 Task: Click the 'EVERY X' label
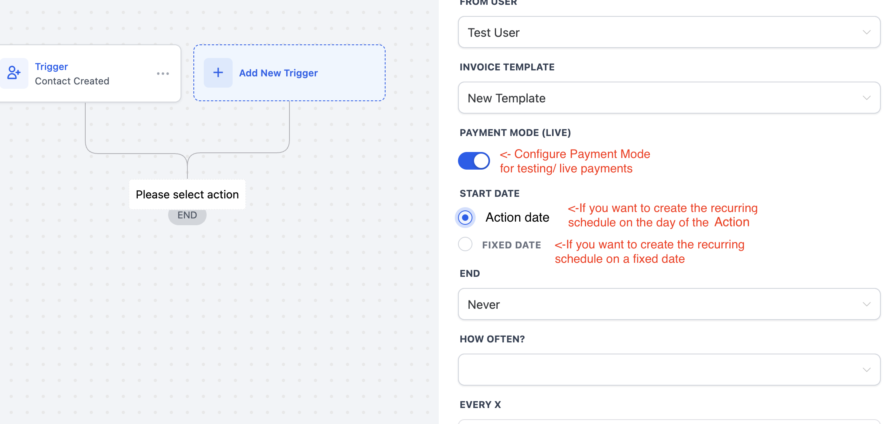480,405
